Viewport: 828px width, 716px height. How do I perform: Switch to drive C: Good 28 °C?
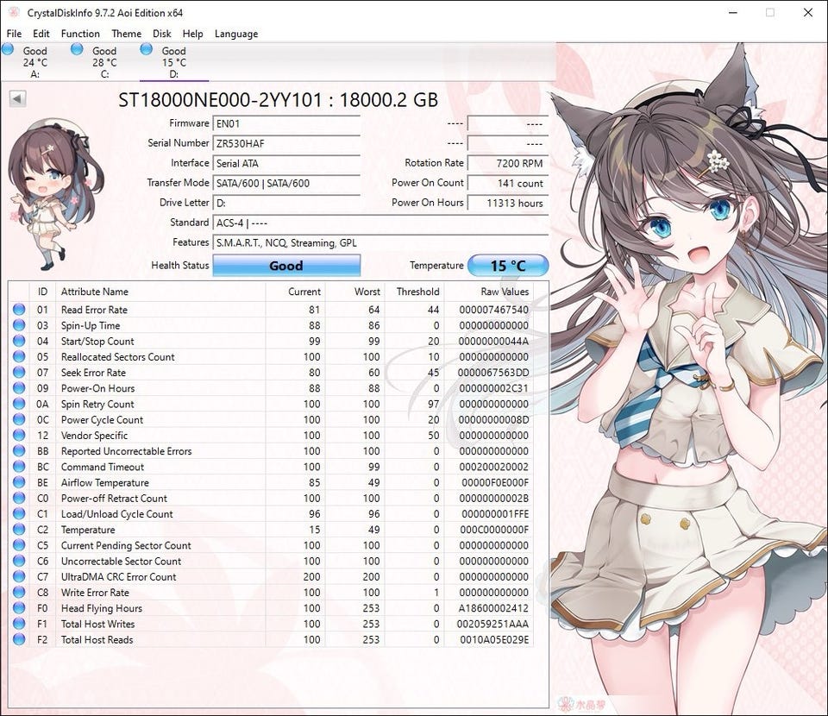coord(104,62)
